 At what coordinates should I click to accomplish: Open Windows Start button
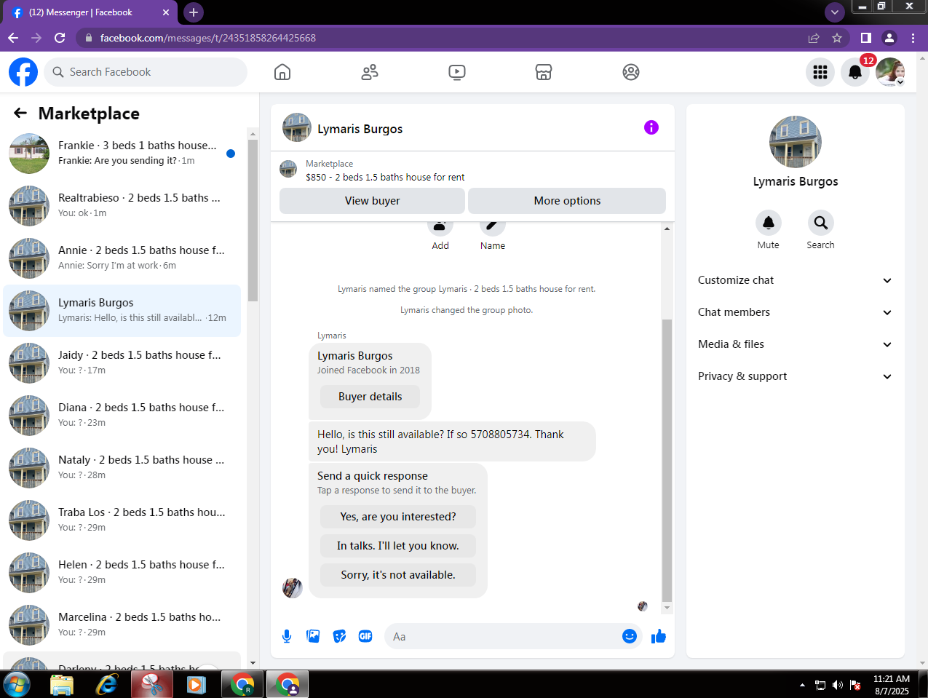(x=16, y=684)
